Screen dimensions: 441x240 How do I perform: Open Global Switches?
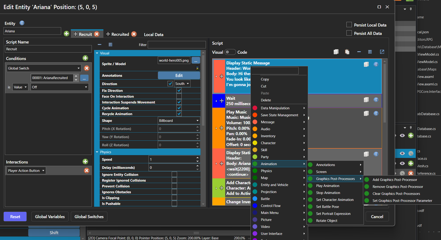coord(89,217)
